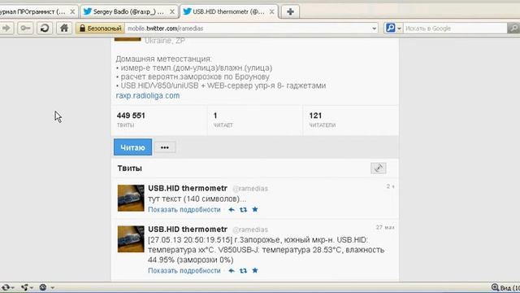Reply to the тут текст tweet
This screenshot has height=293, width=520.
[x=232, y=210]
